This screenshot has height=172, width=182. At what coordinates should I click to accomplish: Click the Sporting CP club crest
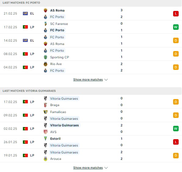pos(45,57)
